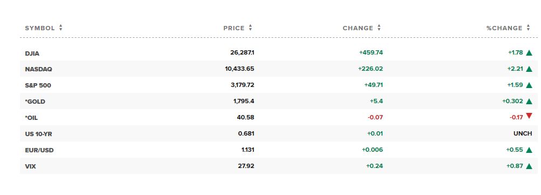Open the S&P 500 symbol link
Screen dimensions: 541x195
point(38,85)
